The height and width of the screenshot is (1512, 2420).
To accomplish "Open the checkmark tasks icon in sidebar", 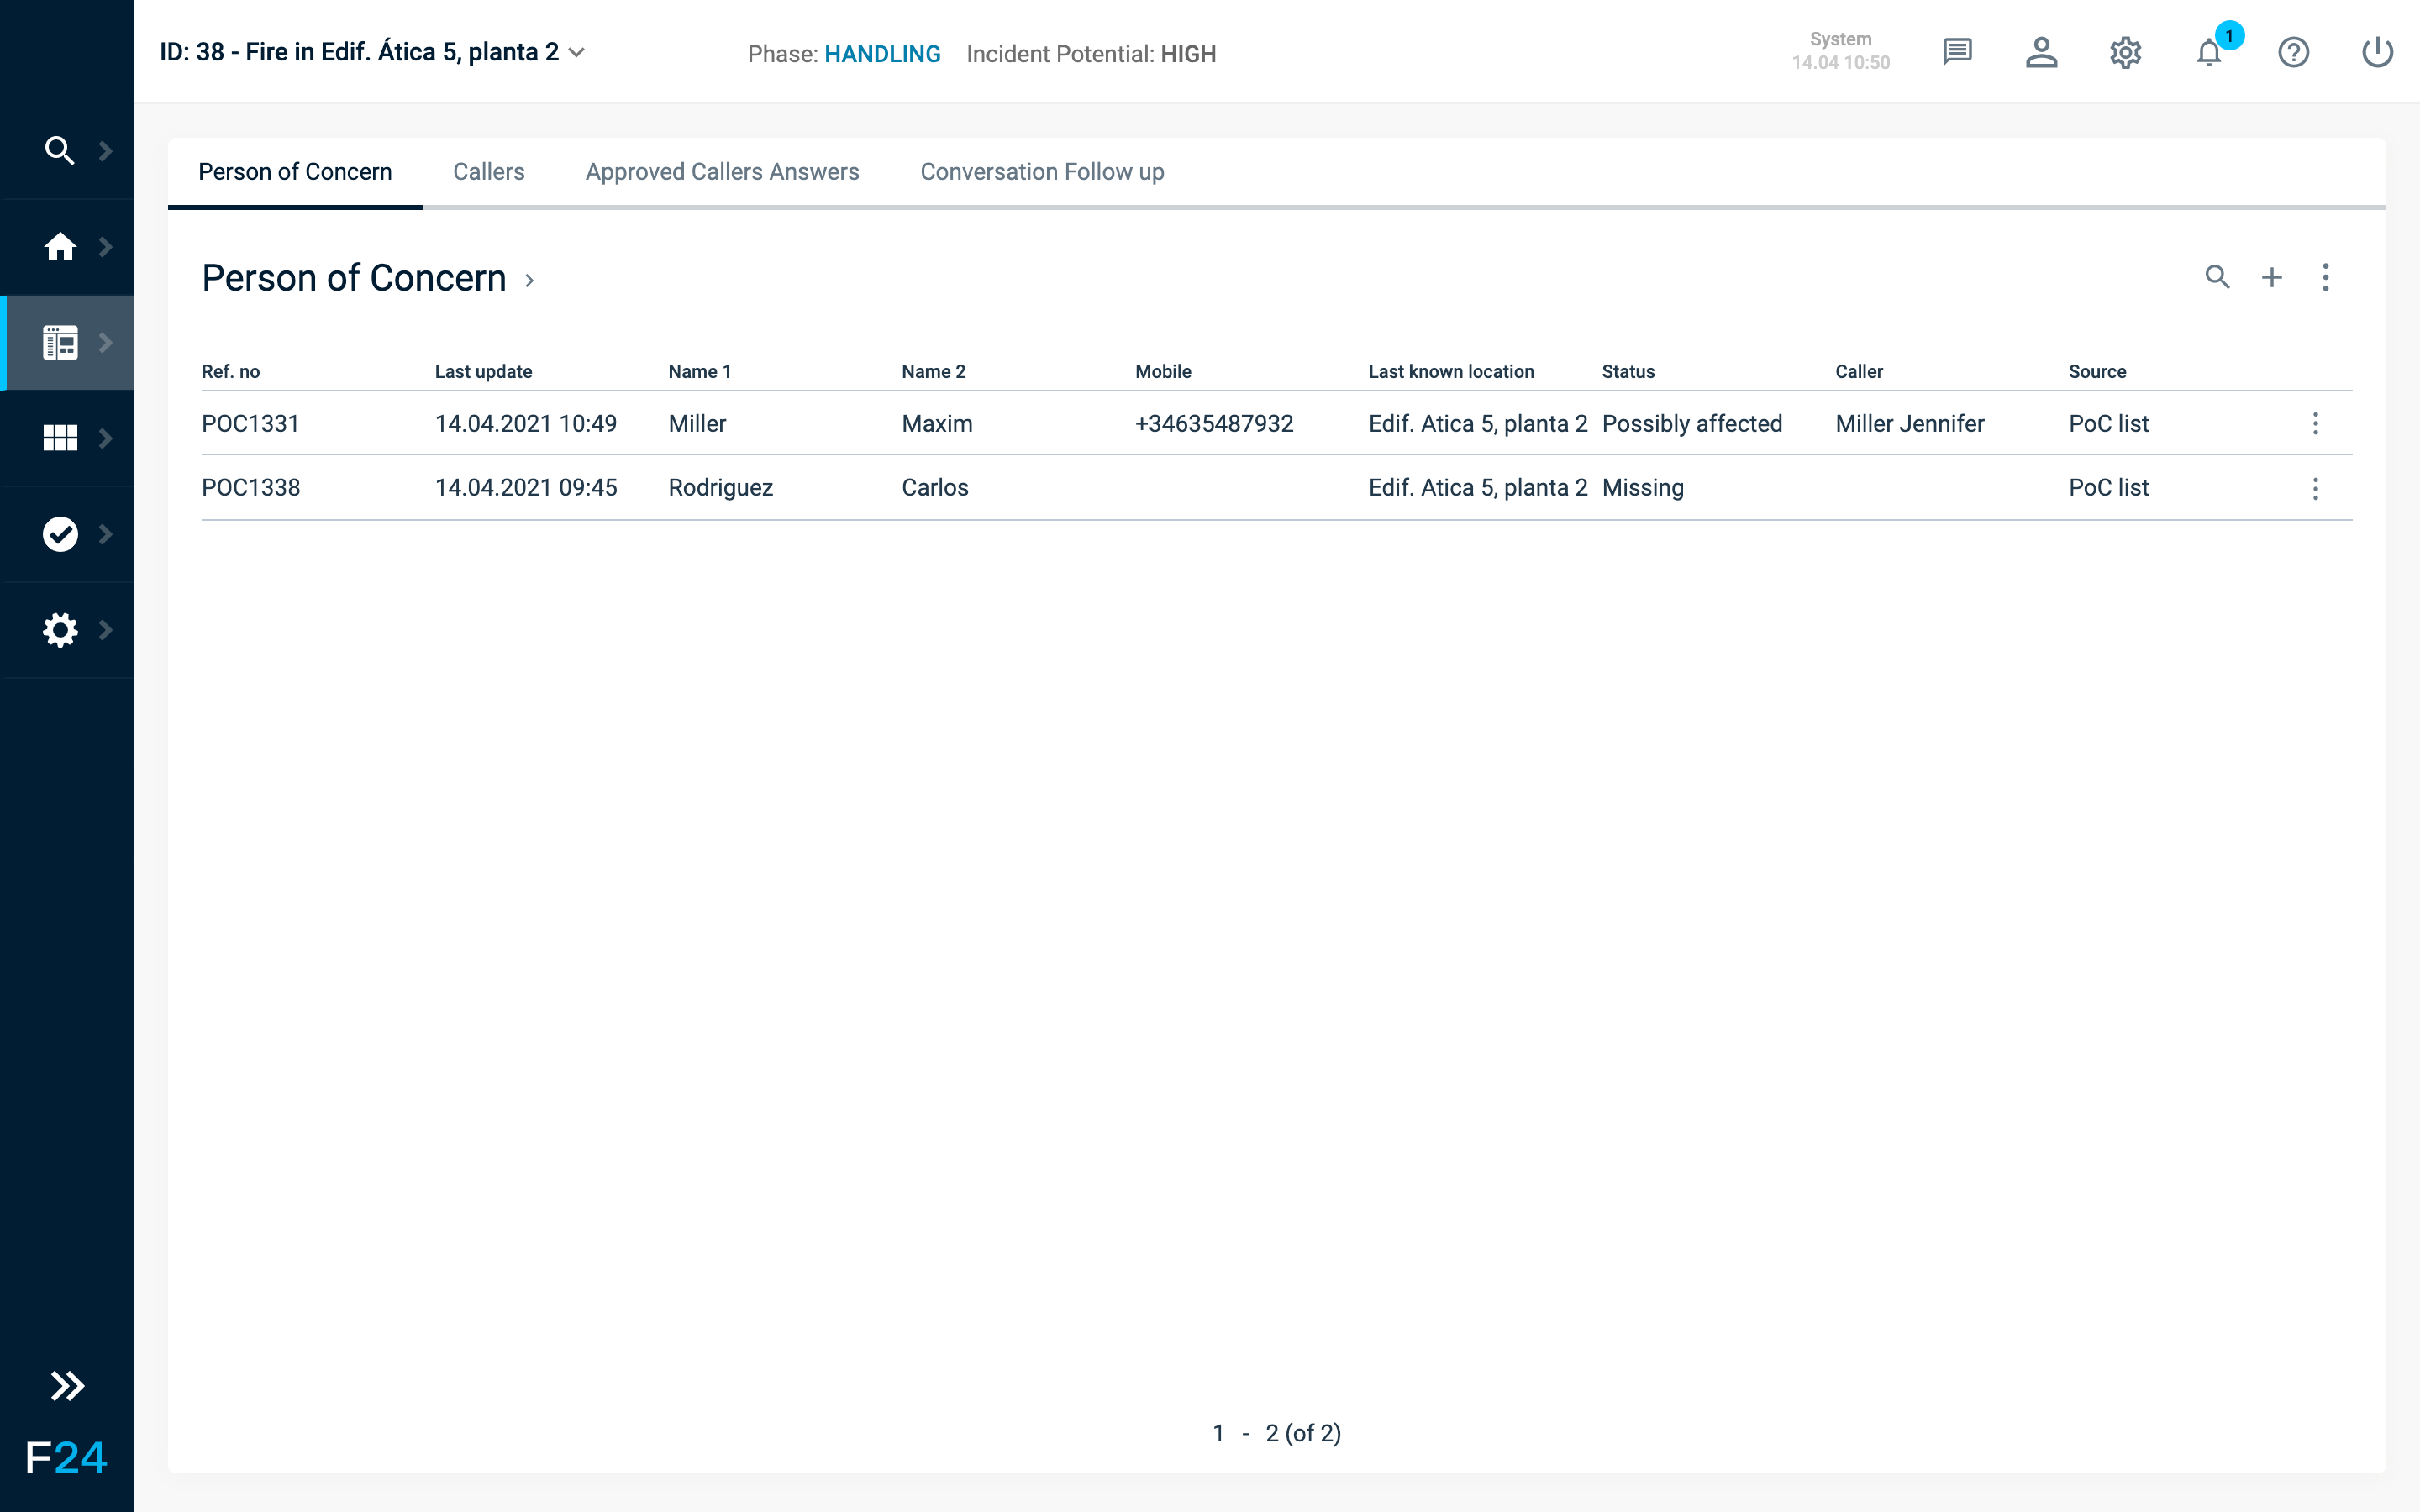I will pyautogui.click(x=60, y=534).
